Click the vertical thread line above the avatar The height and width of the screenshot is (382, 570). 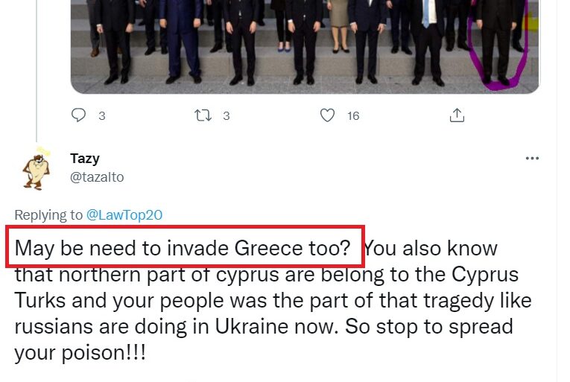[37, 74]
